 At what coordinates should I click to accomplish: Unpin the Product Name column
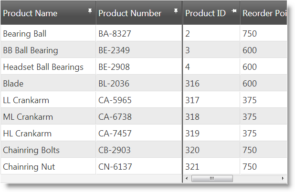click(90, 10)
